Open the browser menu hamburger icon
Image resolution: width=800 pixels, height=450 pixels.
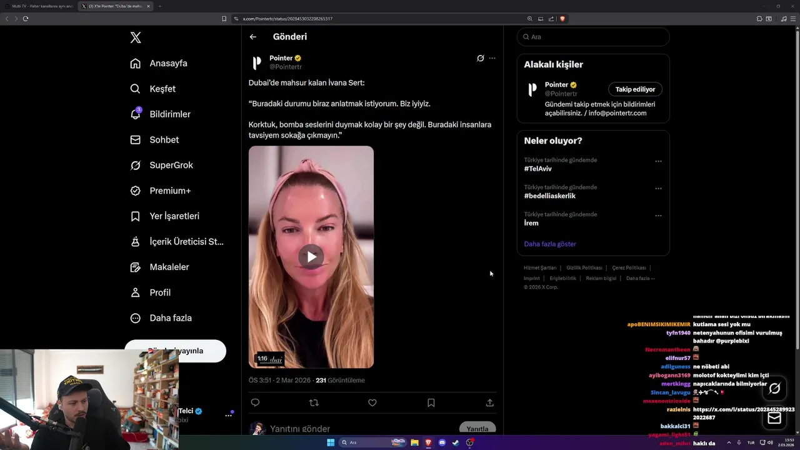point(792,19)
